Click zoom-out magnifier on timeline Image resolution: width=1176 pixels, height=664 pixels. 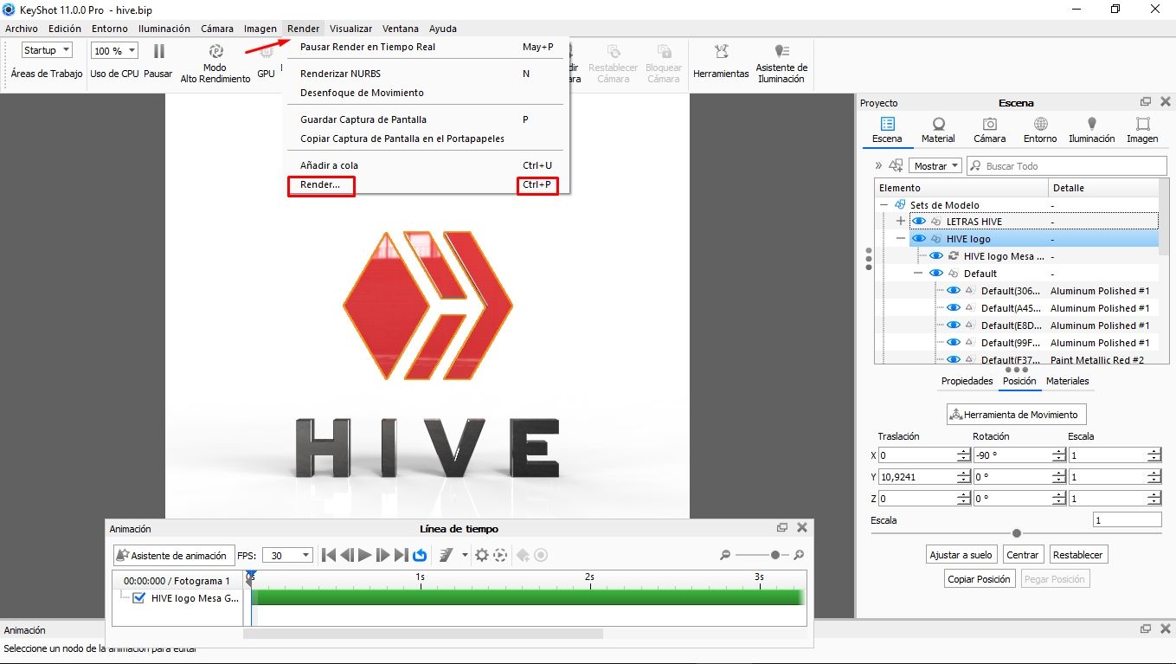(x=726, y=555)
